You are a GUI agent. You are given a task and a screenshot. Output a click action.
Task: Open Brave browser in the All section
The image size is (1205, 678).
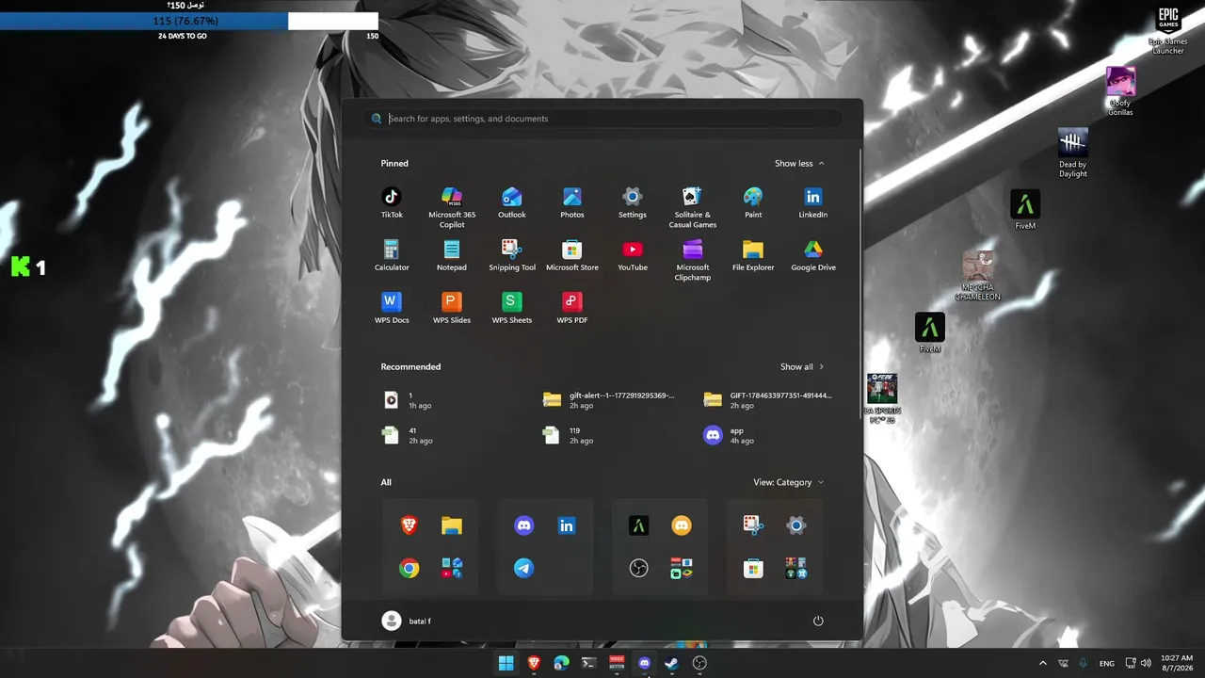(409, 525)
